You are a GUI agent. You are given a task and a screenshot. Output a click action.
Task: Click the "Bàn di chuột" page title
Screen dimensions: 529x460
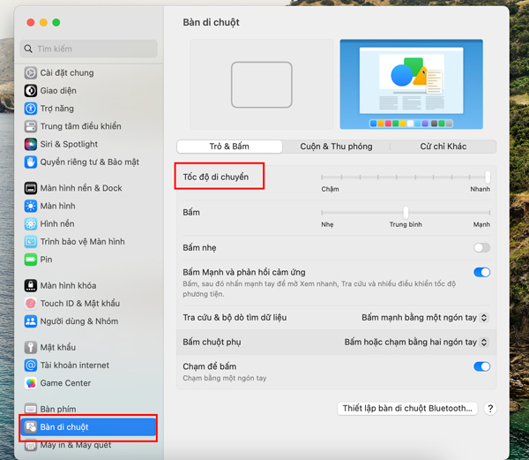coord(212,22)
